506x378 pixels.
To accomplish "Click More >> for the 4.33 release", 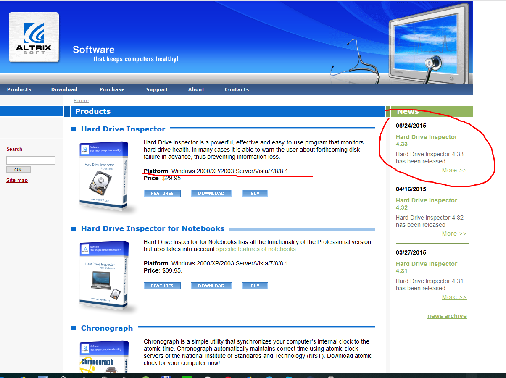I will 454,171.
